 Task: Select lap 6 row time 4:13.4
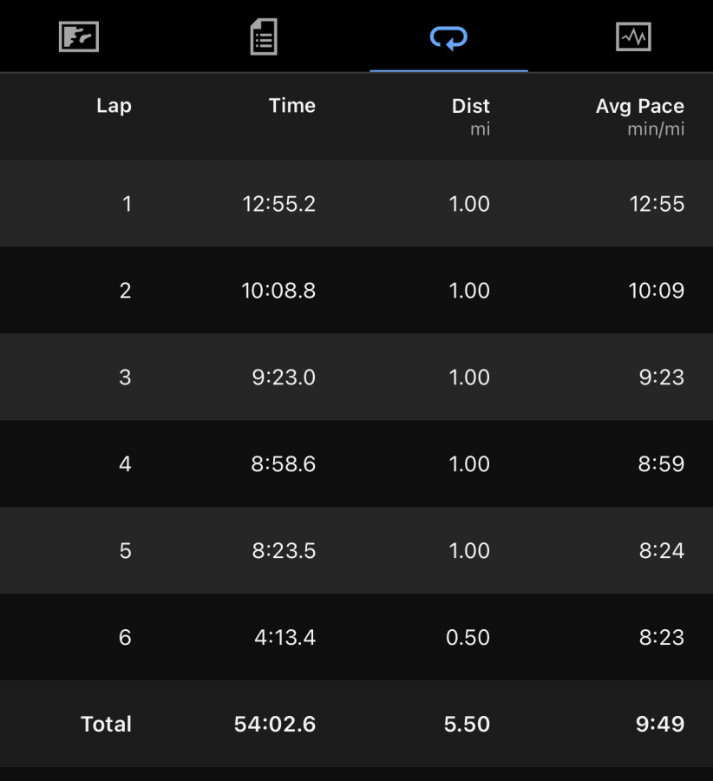tap(285, 637)
